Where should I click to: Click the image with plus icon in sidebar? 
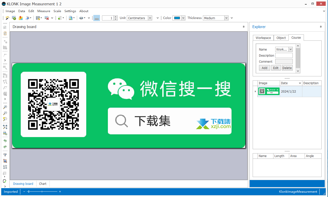click(x=5, y=133)
